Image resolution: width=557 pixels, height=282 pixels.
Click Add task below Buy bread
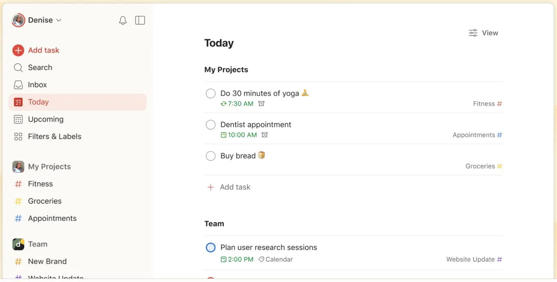point(235,187)
